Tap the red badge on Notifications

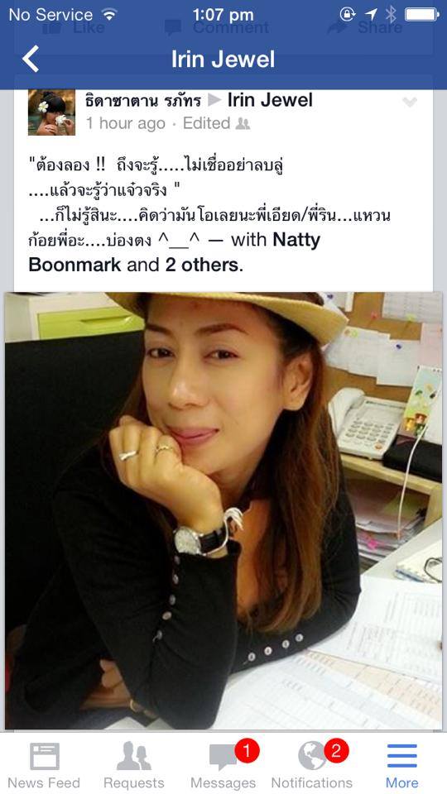point(335,750)
